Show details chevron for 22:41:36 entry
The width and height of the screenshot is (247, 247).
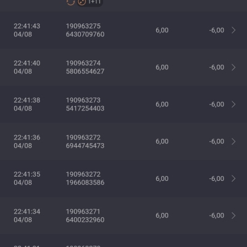[x=233, y=141]
